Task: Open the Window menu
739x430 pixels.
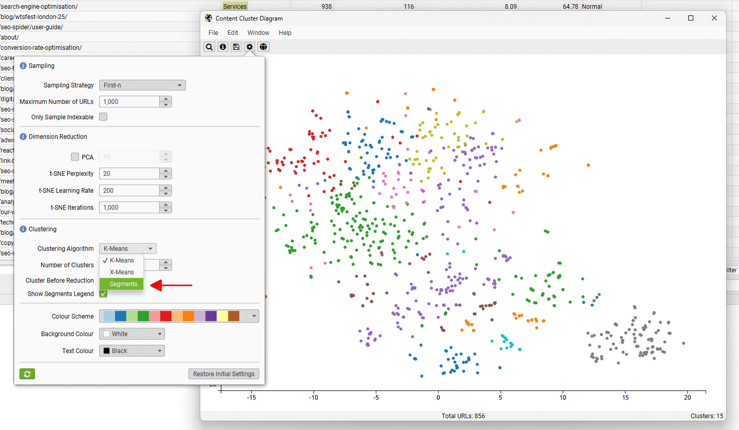Action: point(258,32)
